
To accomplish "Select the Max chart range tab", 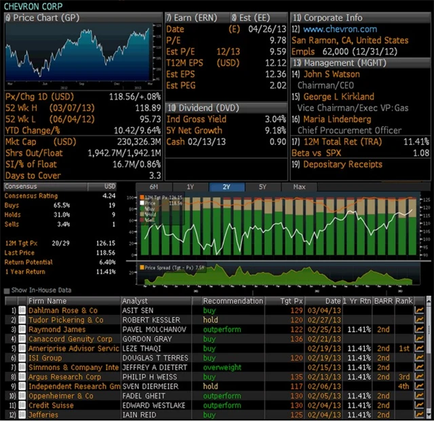I will point(298,186).
